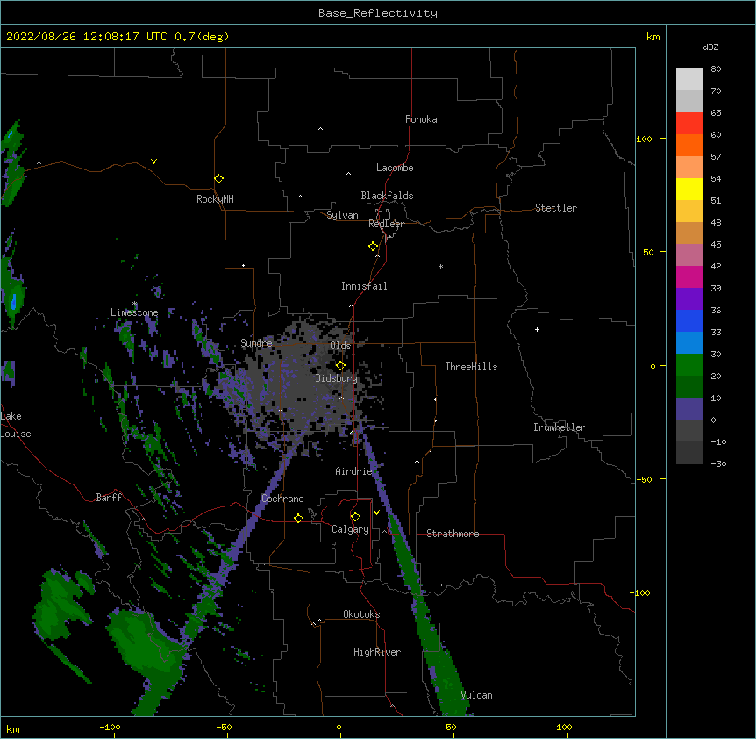The width and height of the screenshot is (756, 739).
Task: Click the diamond marker near Olds
Action: point(340,366)
